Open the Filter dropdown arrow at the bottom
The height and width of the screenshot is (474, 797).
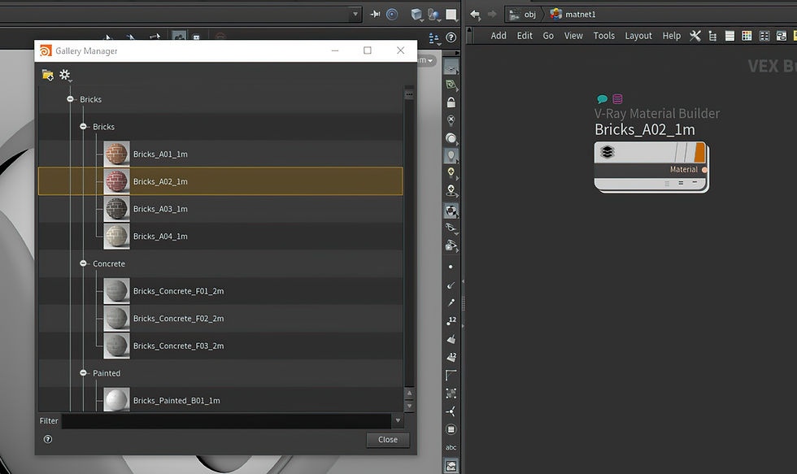[398, 420]
